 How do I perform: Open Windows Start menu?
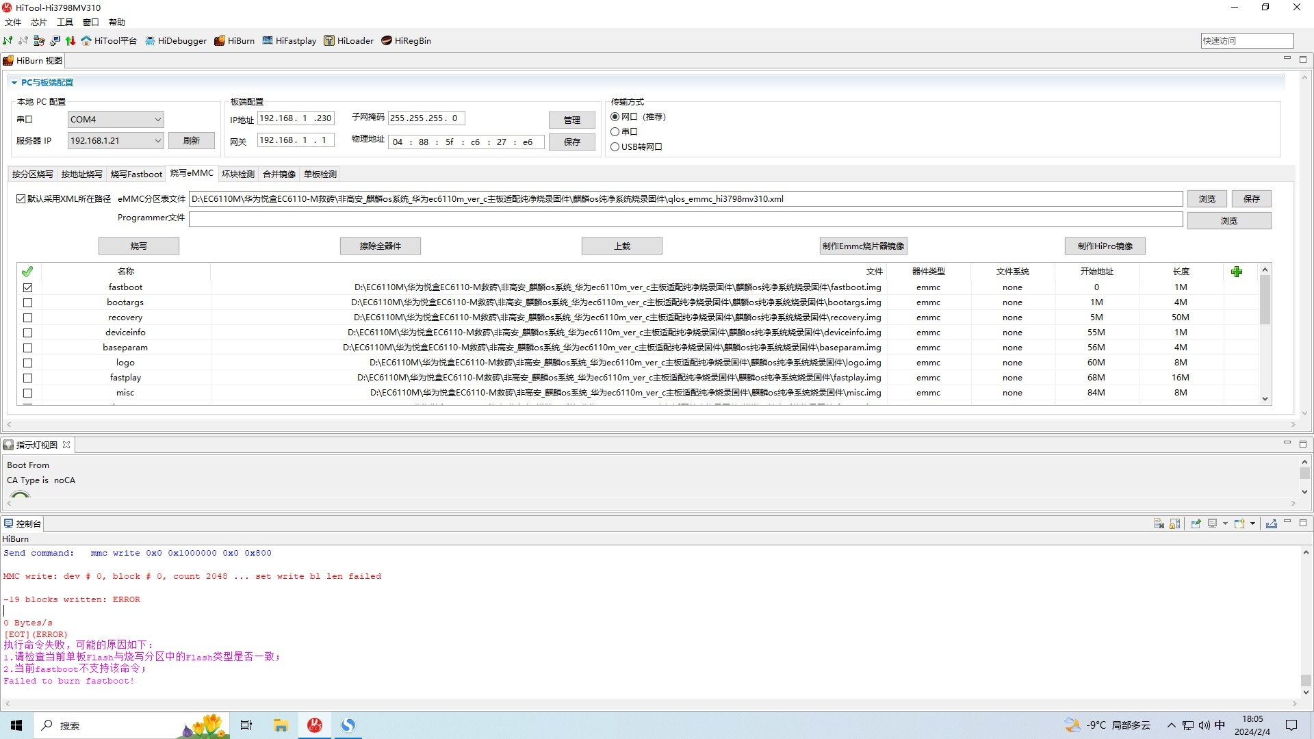(x=16, y=725)
